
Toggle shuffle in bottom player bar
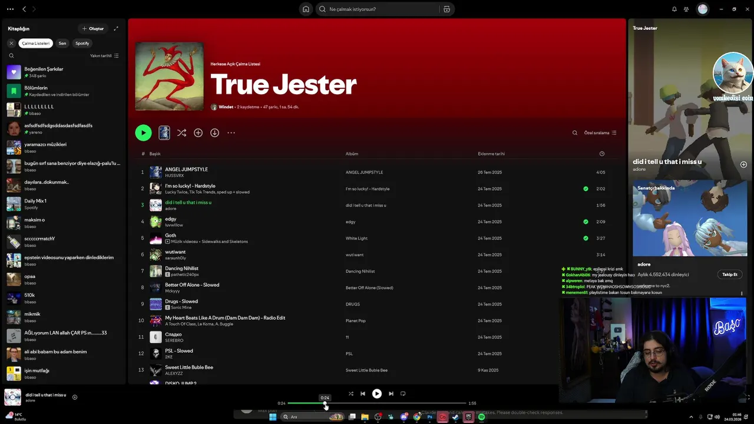[x=350, y=393]
